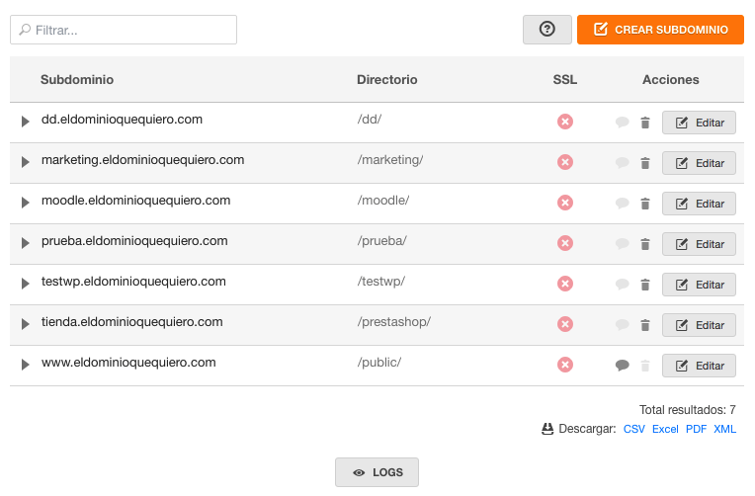Click trash icon for marketing subdomain
Image resolution: width=755 pixels, height=496 pixels.
645,163
